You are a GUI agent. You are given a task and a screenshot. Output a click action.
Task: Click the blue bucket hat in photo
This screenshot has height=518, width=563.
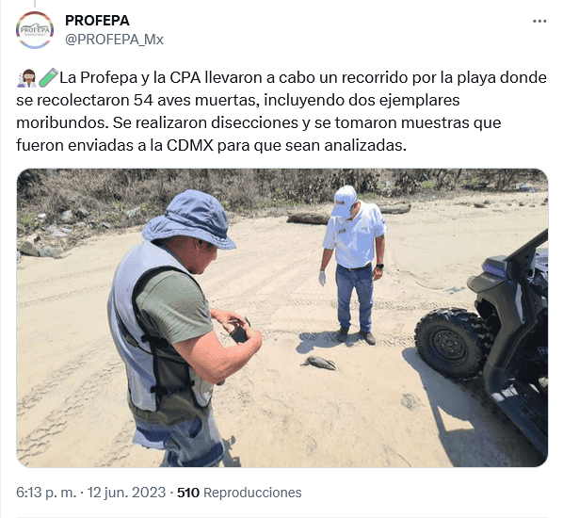[189, 219]
